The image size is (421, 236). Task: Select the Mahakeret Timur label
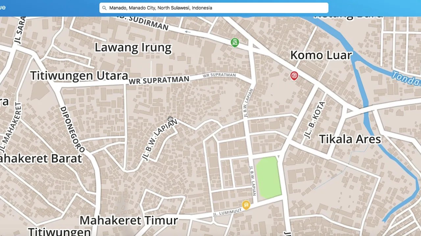129,220
